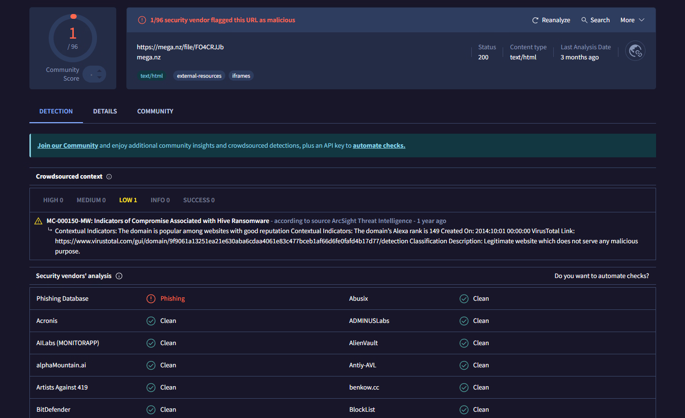Raise community score with the up arrow
The width and height of the screenshot is (685, 418).
99,71
